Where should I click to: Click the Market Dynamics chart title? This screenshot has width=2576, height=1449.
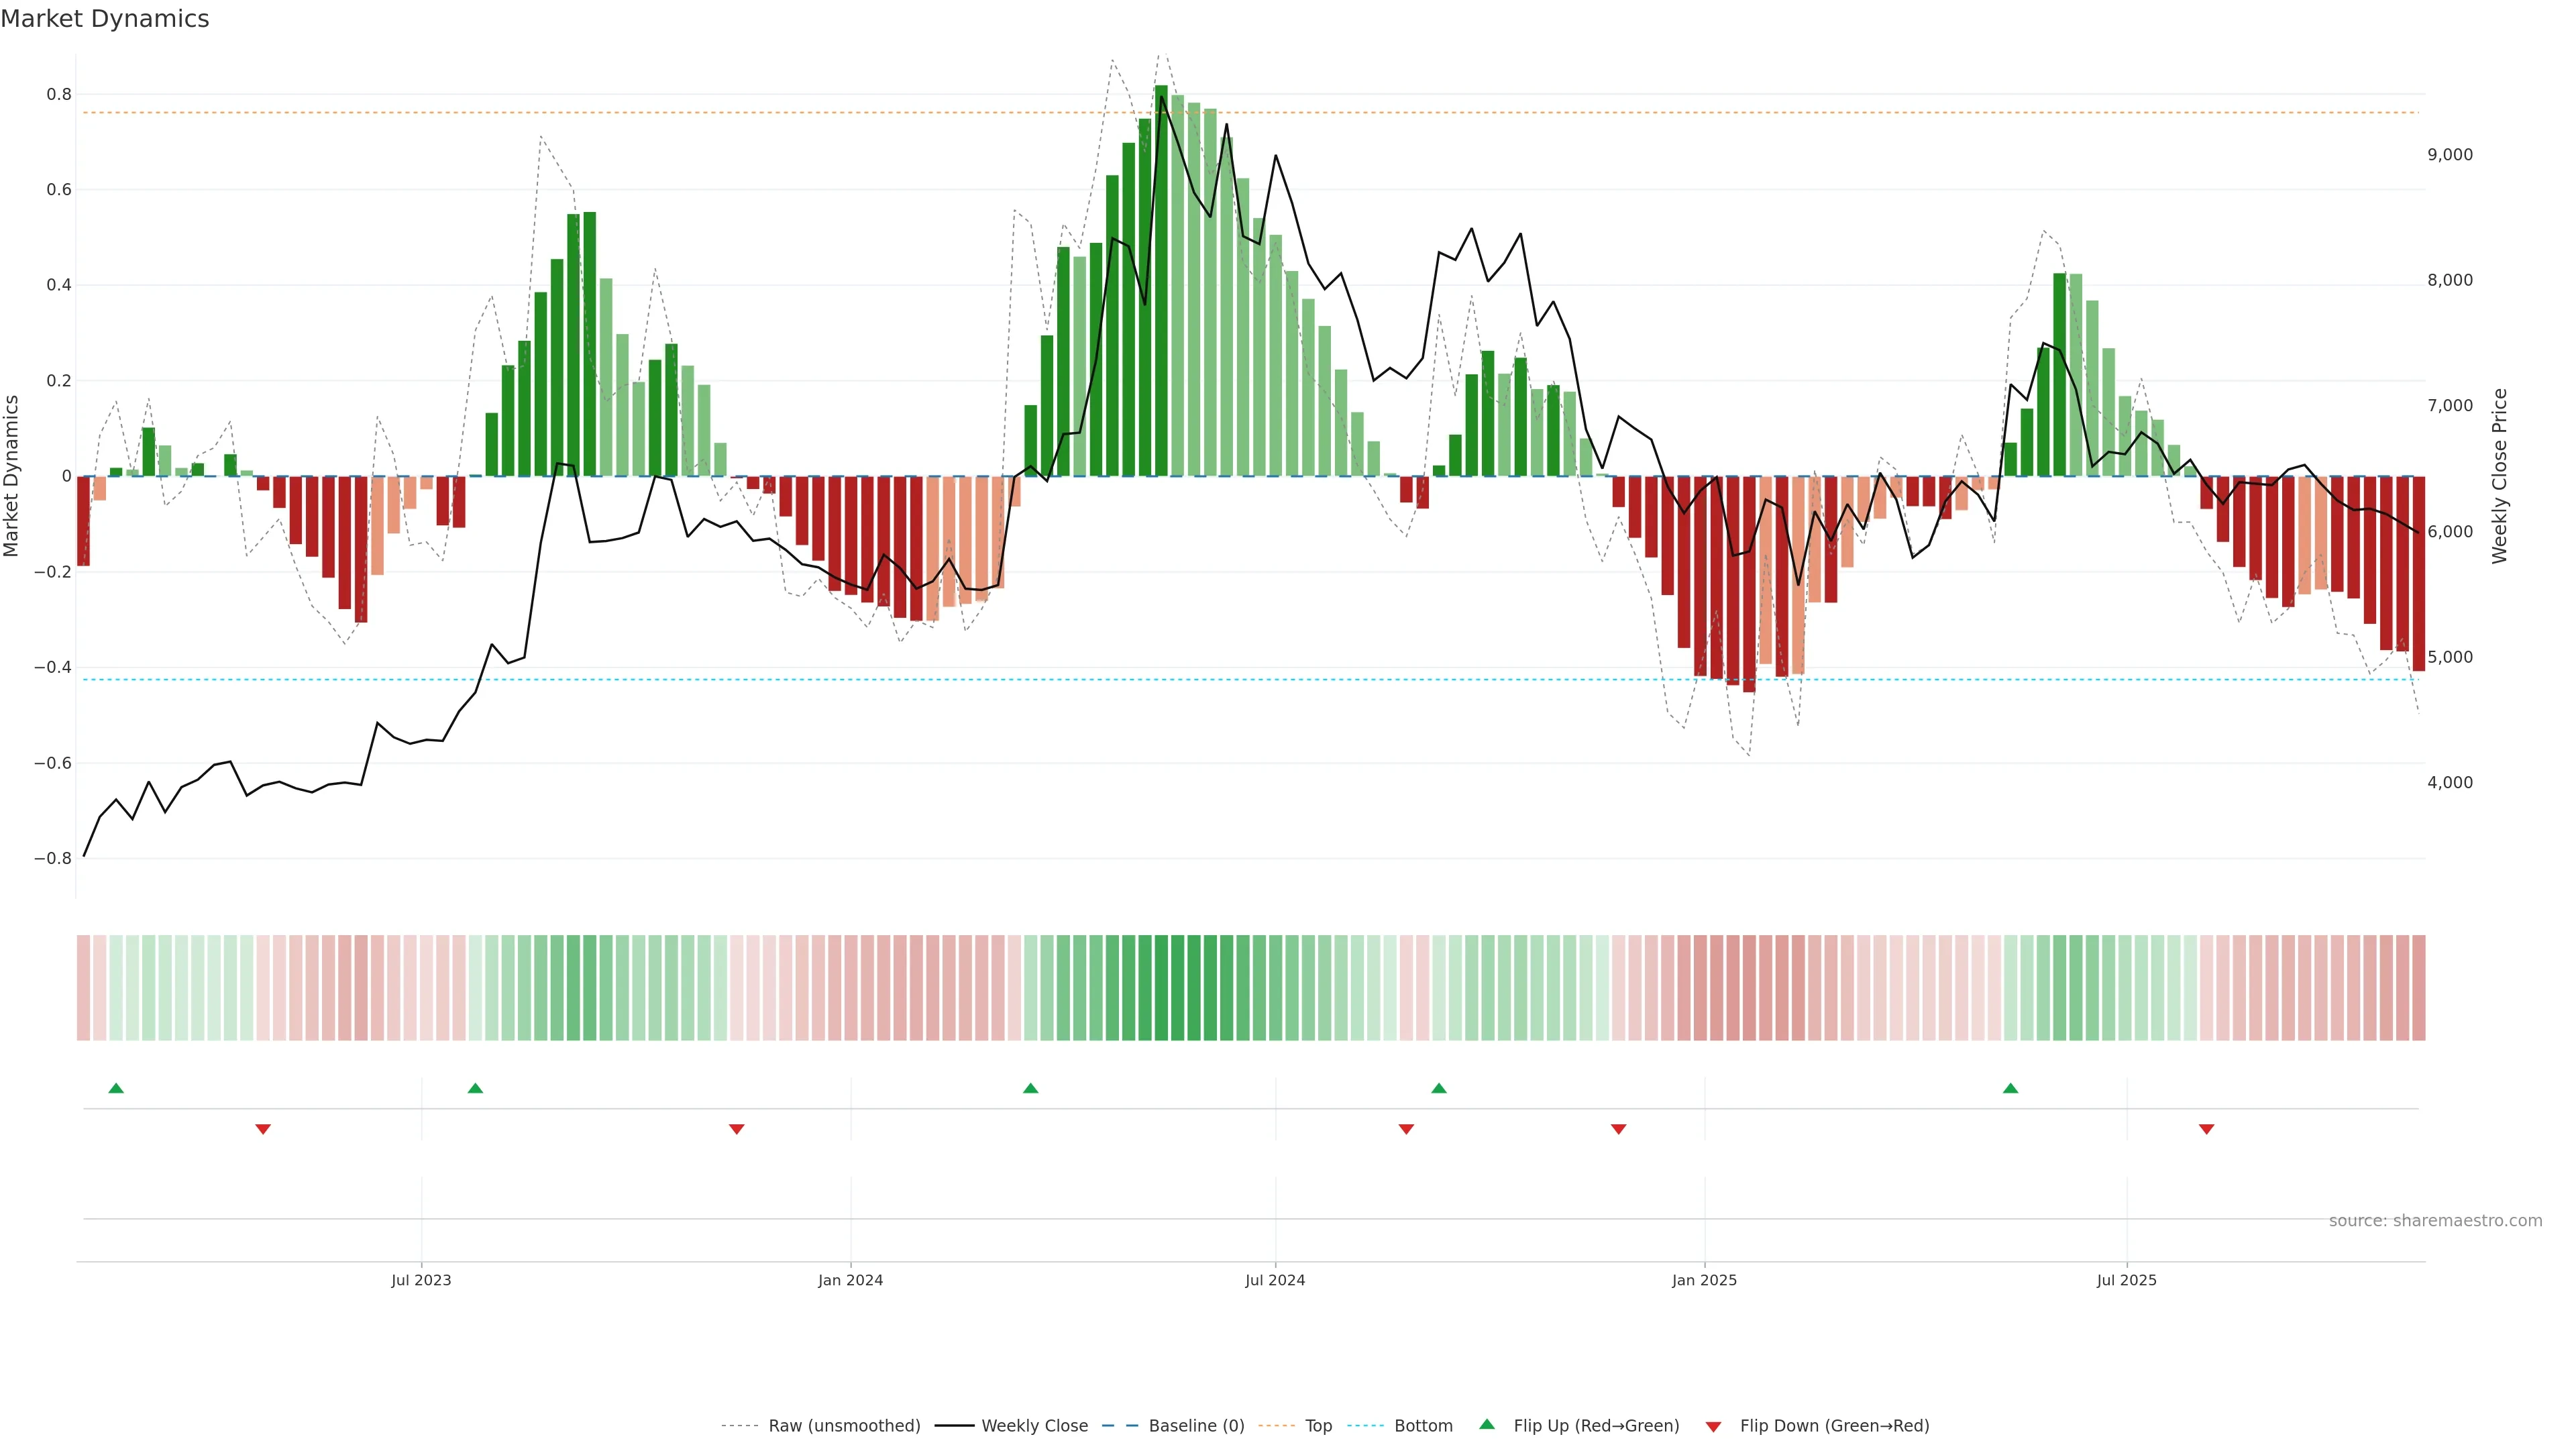[105, 19]
